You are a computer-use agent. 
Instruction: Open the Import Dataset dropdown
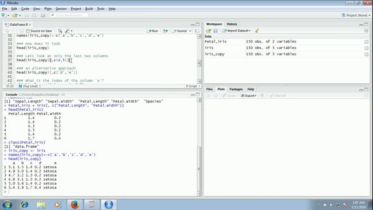coord(236,31)
